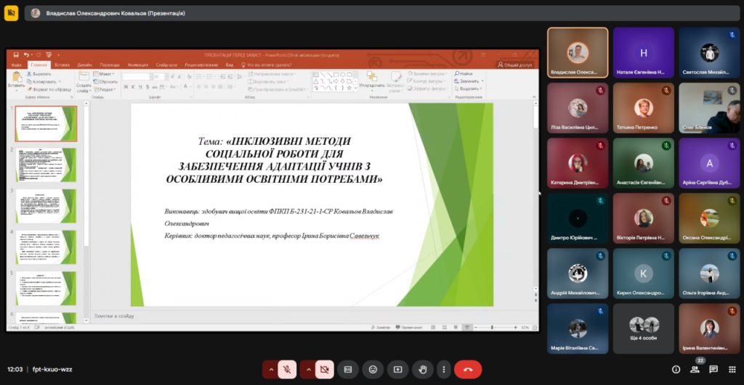Expand video settings arrow beside camera
This screenshot has height=385, width=744.
click(308, 369)
